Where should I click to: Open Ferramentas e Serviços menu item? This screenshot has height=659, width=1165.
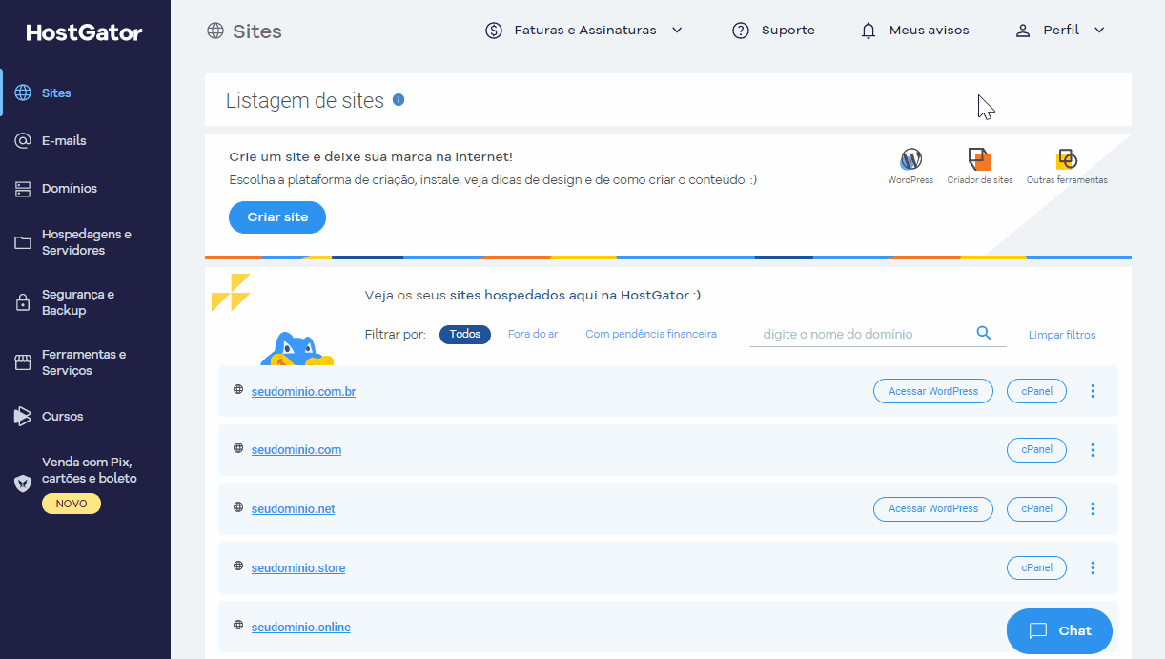[x=86, y=362]
